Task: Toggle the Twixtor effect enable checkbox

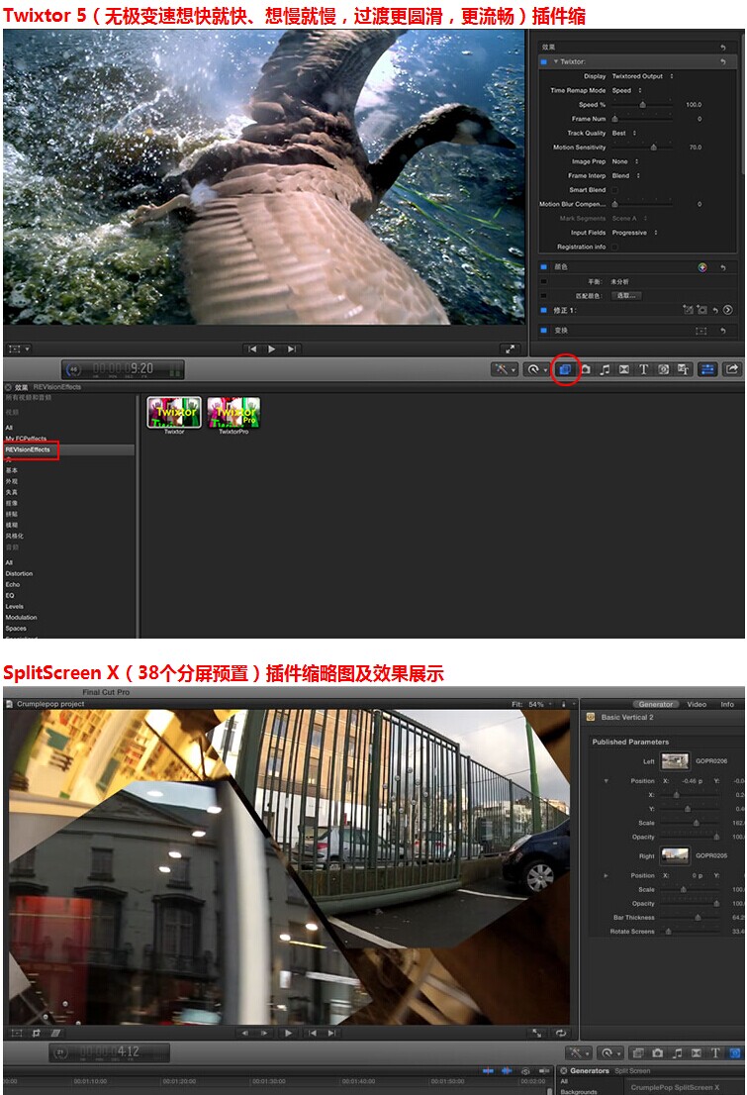Action: pyautogui.click(x=544, y=61)
